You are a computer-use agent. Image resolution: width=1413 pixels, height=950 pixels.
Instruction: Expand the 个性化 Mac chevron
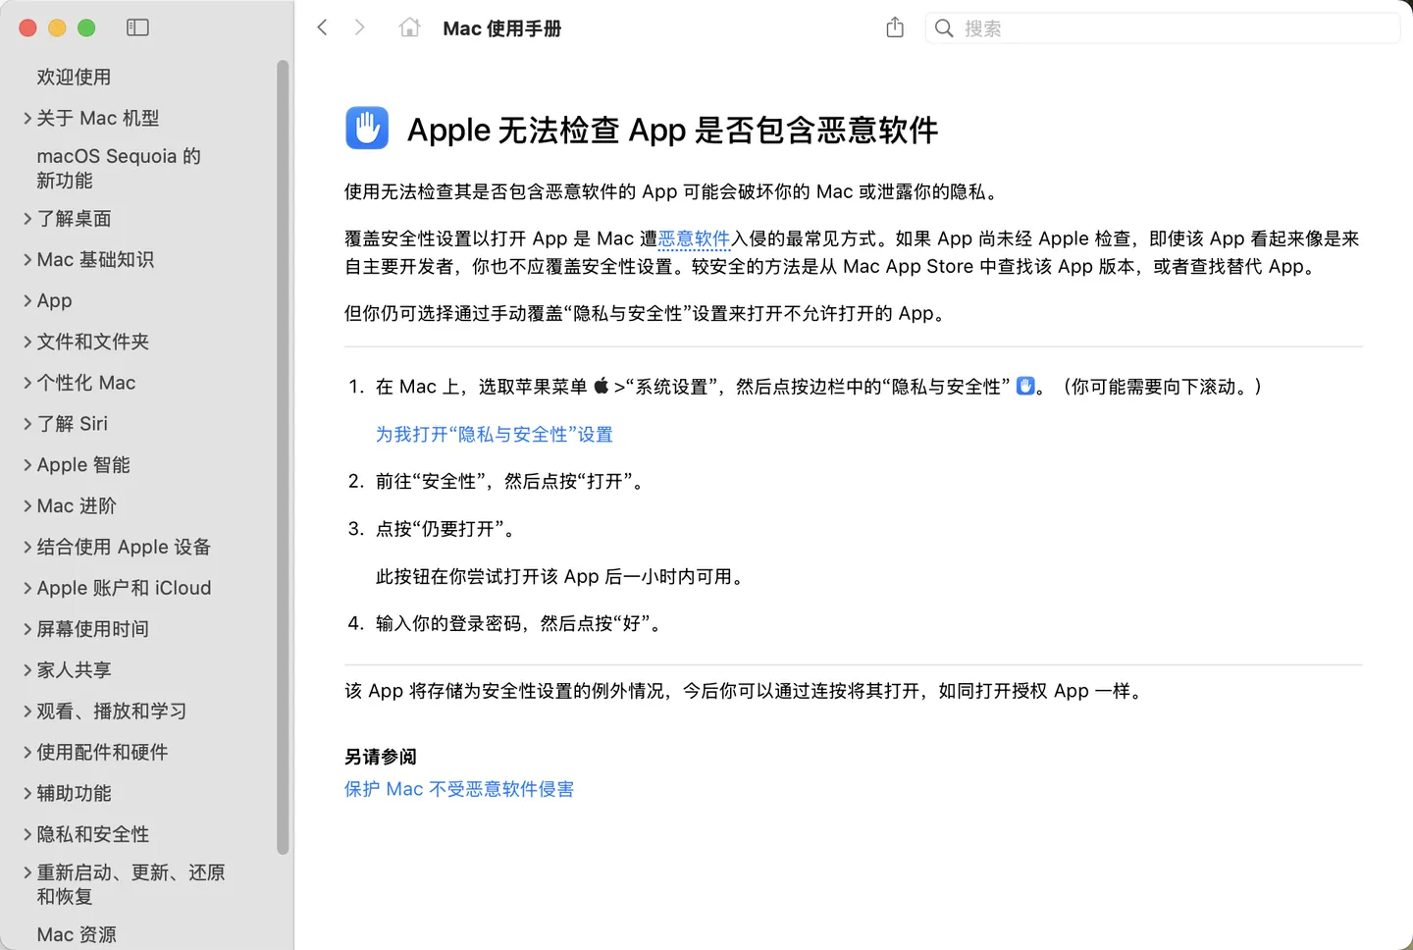point(27,383)
